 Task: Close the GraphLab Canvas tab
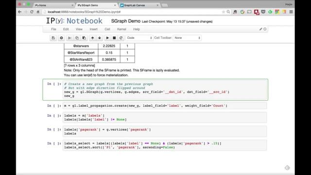pyautogui.click(x=157, y=5)
